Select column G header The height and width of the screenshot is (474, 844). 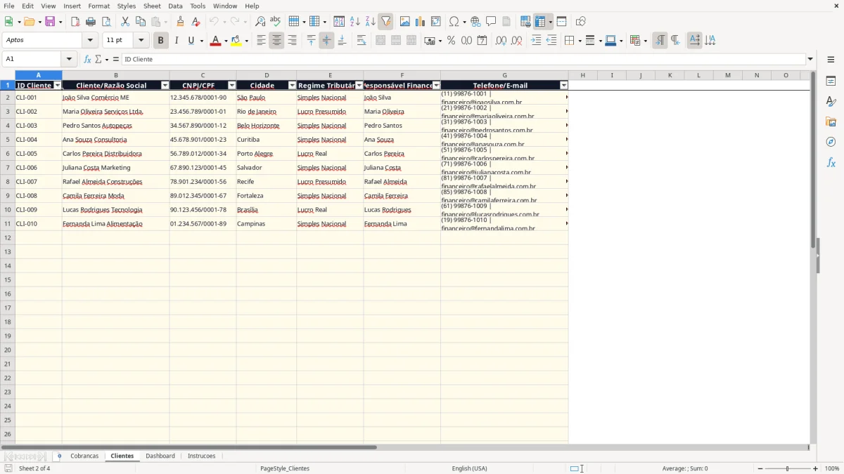point(504,75)
